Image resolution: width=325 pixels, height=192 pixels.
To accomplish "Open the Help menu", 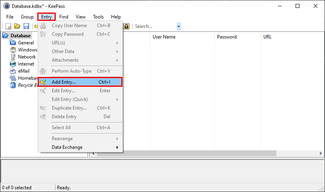I will pyautogui.click(x=116, y=17).
